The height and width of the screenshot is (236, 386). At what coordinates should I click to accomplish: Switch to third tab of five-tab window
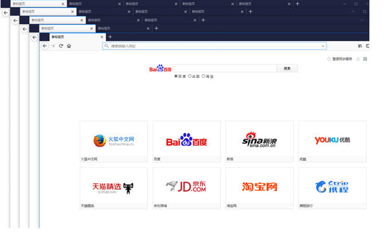point(151,3)
